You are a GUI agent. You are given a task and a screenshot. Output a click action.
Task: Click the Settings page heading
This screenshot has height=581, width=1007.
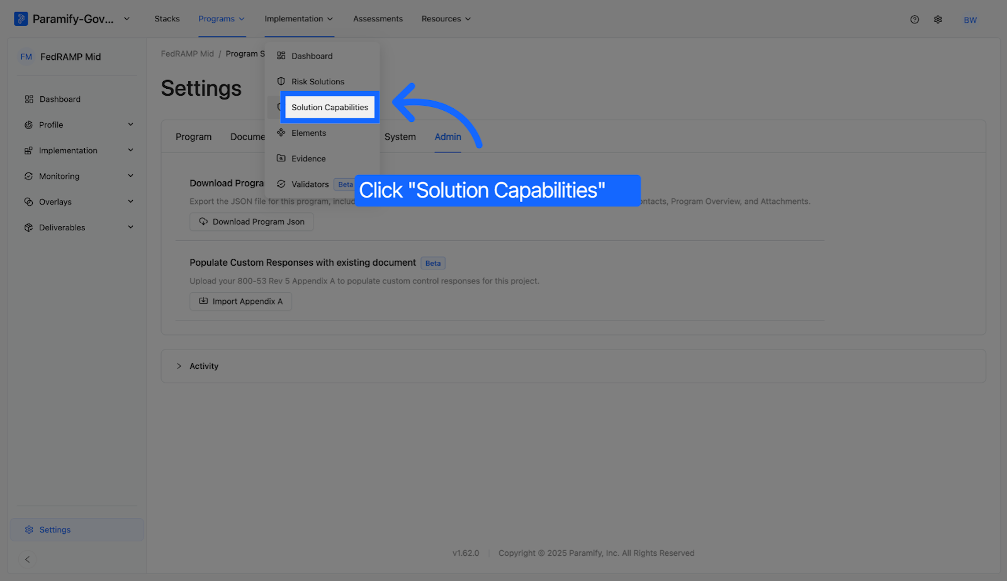click(201, 88)
